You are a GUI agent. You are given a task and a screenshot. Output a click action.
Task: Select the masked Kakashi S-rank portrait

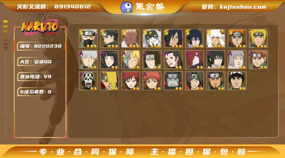click(x=88, y=39)
